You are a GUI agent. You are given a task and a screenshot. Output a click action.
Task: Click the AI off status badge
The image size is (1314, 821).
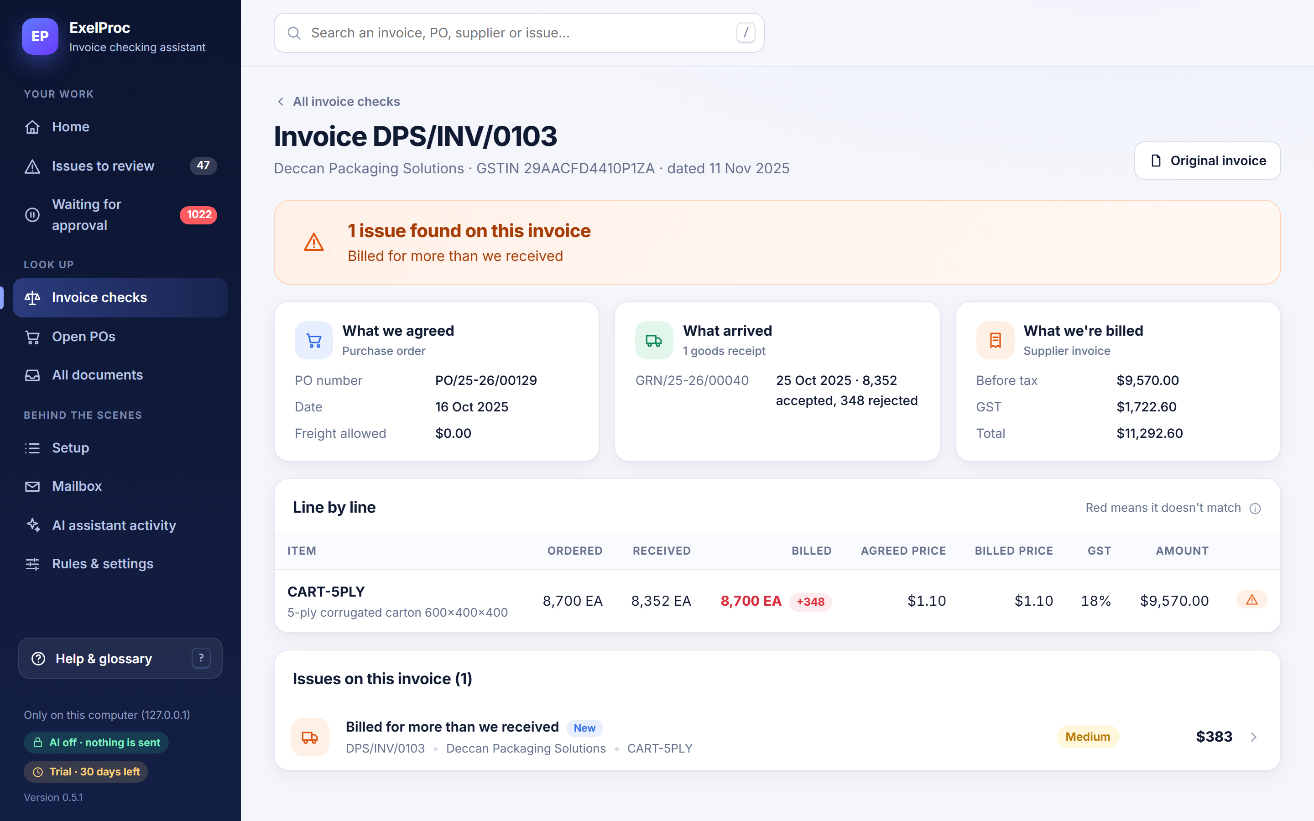click(96, 742)
